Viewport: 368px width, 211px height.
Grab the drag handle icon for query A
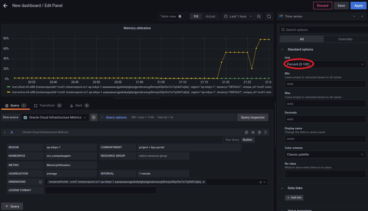point(265,132)
